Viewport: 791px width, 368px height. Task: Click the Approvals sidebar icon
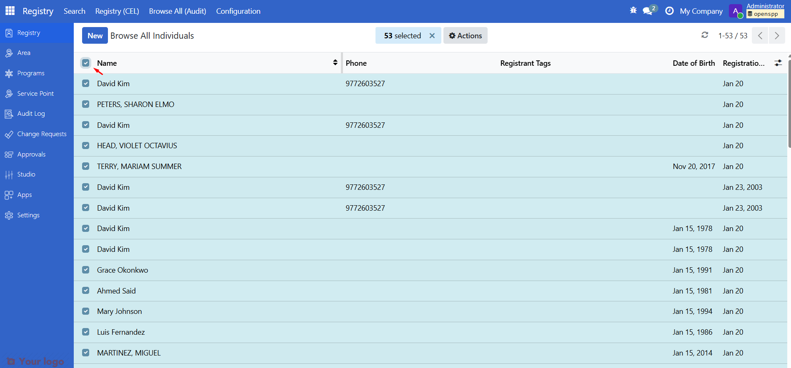(x=9, y=154)
